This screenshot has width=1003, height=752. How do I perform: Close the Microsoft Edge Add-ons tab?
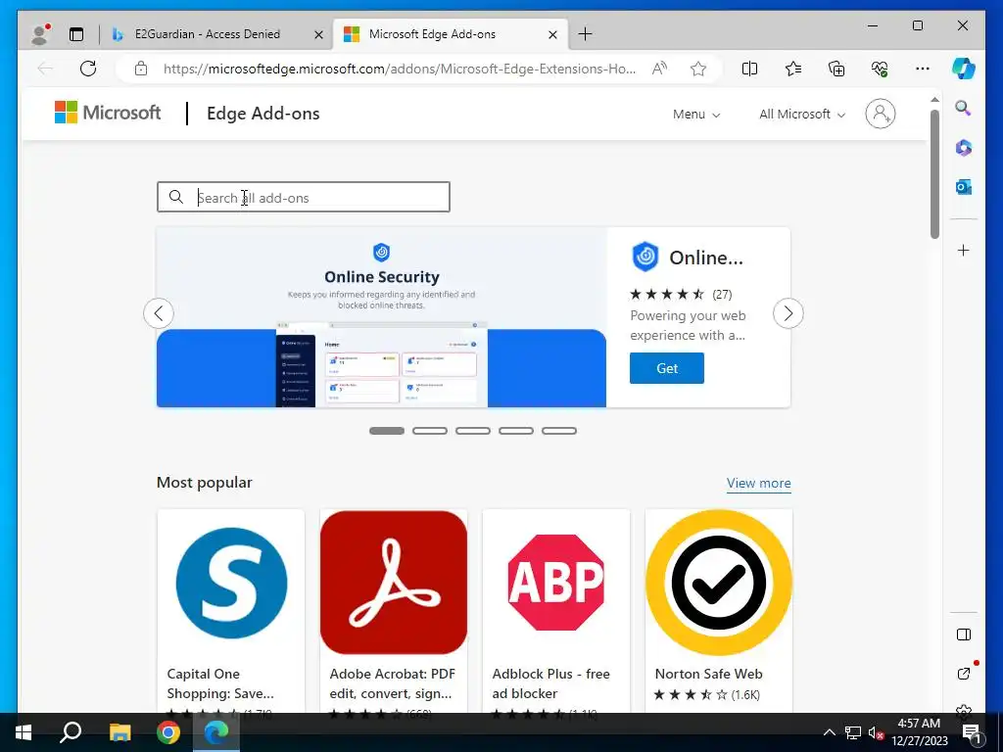(552, 34)
